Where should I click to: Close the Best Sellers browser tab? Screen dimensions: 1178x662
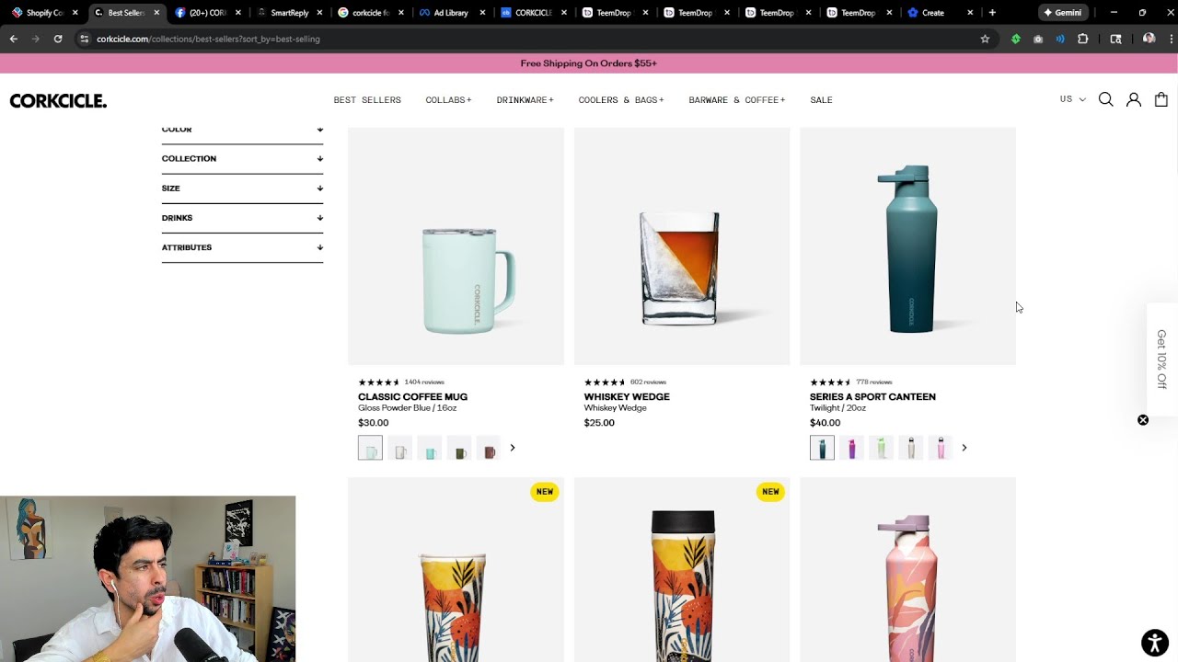click(x=156, y=13)
